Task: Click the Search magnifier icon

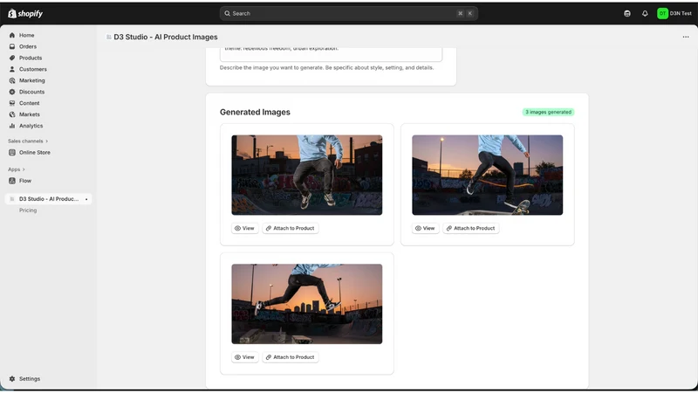Action: (227, 13)
